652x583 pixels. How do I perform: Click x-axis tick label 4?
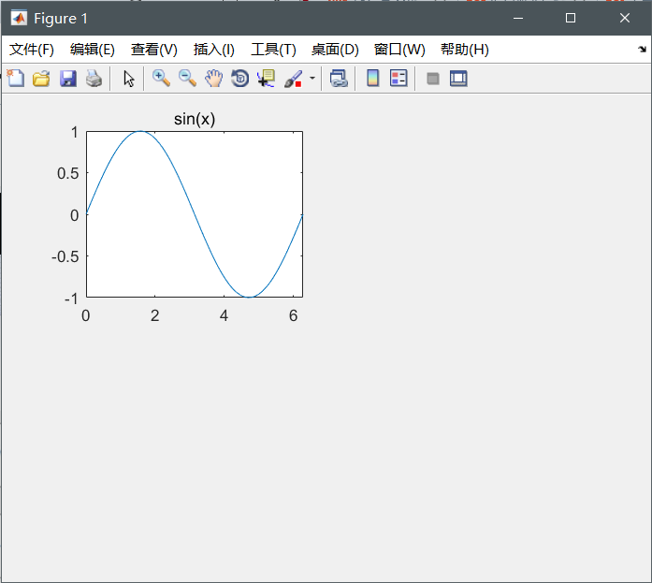225,315
